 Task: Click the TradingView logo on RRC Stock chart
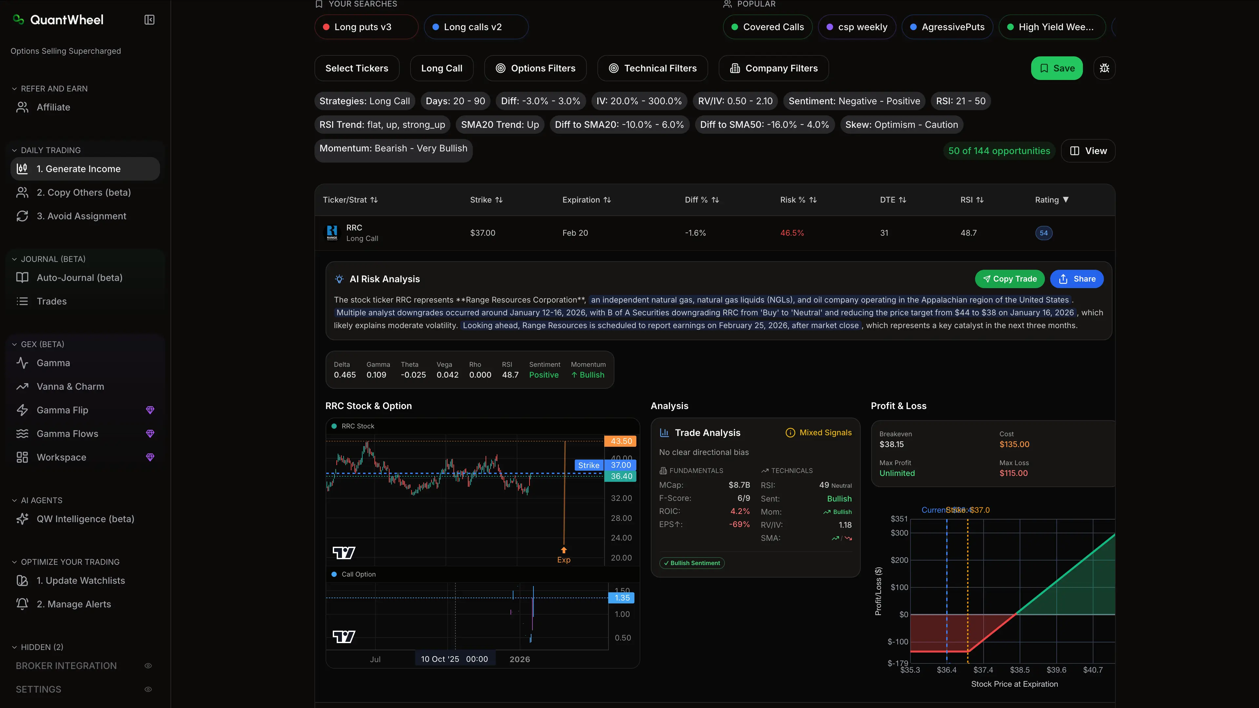coord(344,553)
